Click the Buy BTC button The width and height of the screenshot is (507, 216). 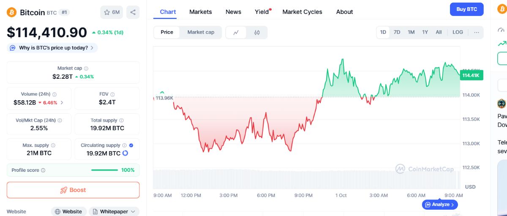466,9
